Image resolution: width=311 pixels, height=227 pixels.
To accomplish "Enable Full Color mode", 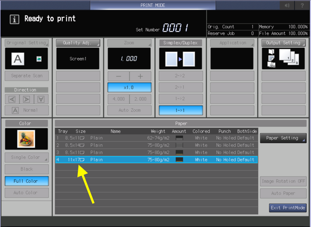I will (25, 181).
